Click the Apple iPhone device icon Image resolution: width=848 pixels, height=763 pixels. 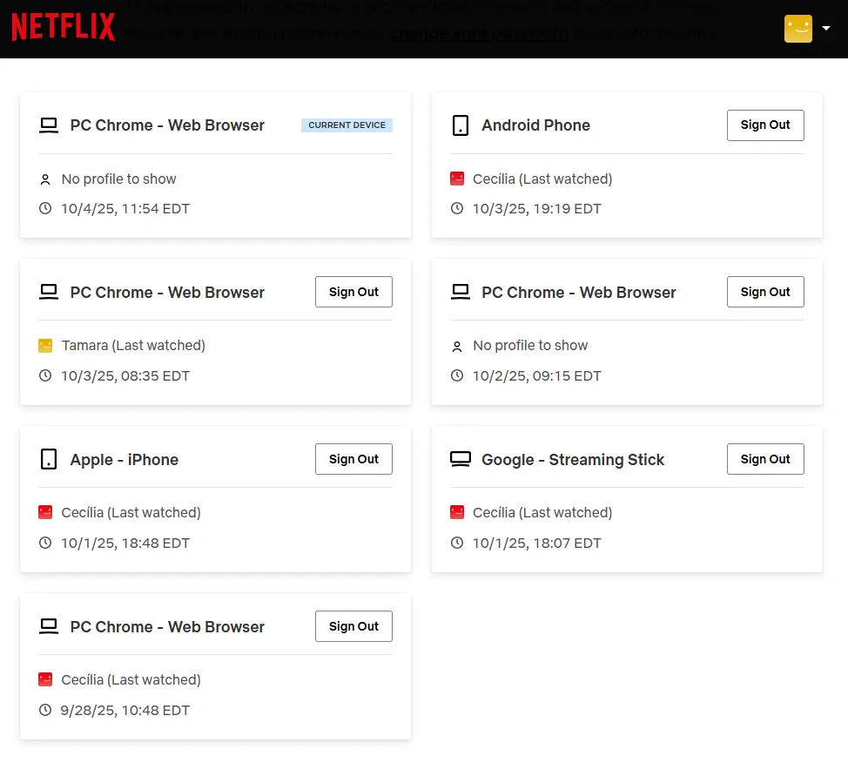tap(49, 459)
